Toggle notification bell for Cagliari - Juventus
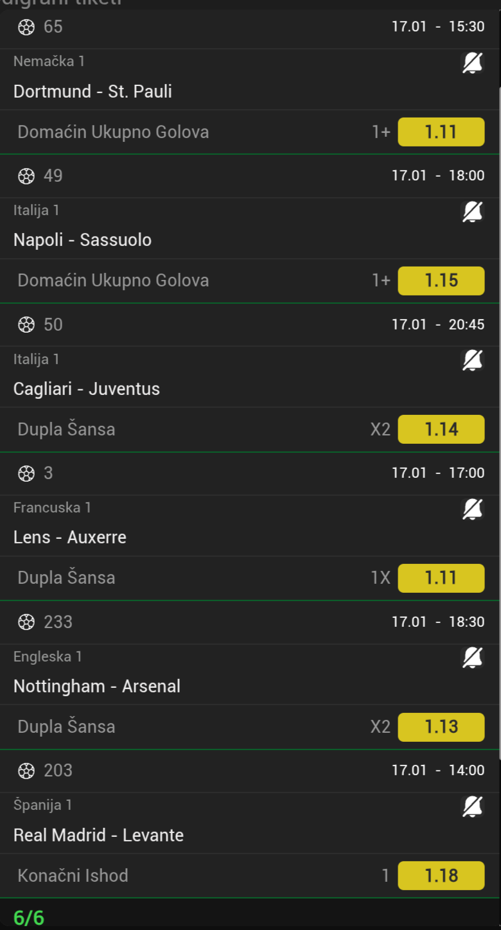 pyautogui.click(x=473, y=360)
